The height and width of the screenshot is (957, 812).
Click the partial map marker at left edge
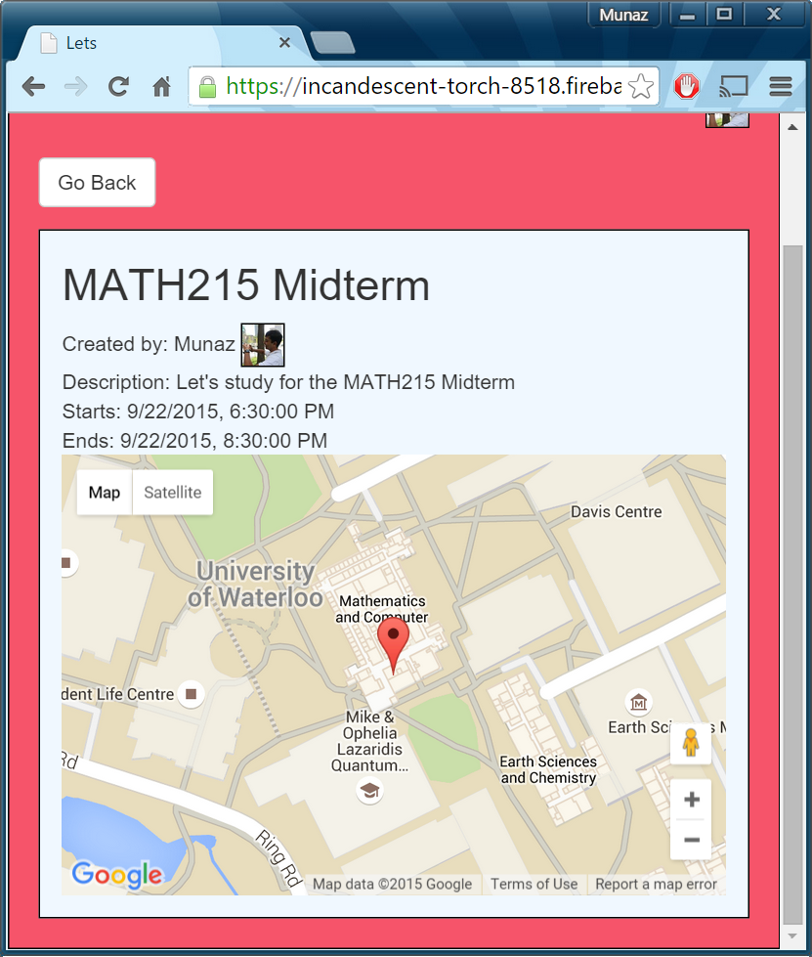coord(66,563)
